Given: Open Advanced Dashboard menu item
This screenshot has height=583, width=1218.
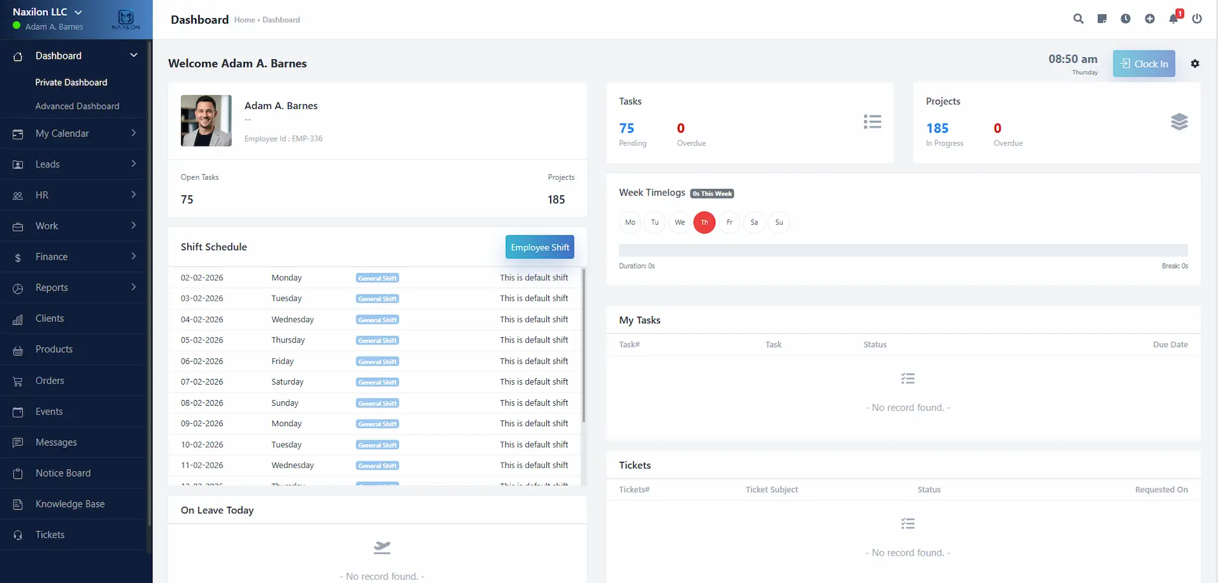Looking at the screenshot, I should point(77,106).
